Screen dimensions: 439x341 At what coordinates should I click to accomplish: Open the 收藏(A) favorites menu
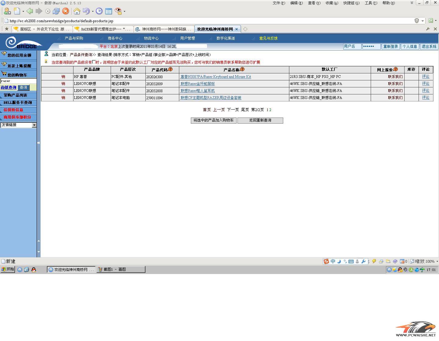tap(332, 3)
